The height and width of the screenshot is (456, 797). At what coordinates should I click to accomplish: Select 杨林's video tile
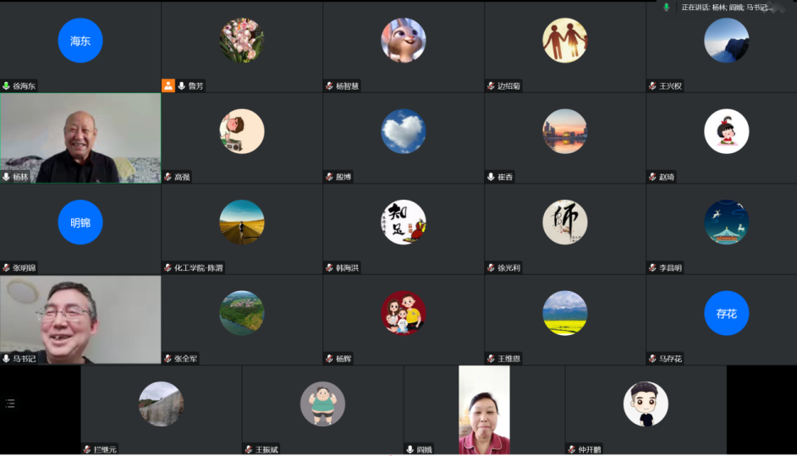[80, 138]
